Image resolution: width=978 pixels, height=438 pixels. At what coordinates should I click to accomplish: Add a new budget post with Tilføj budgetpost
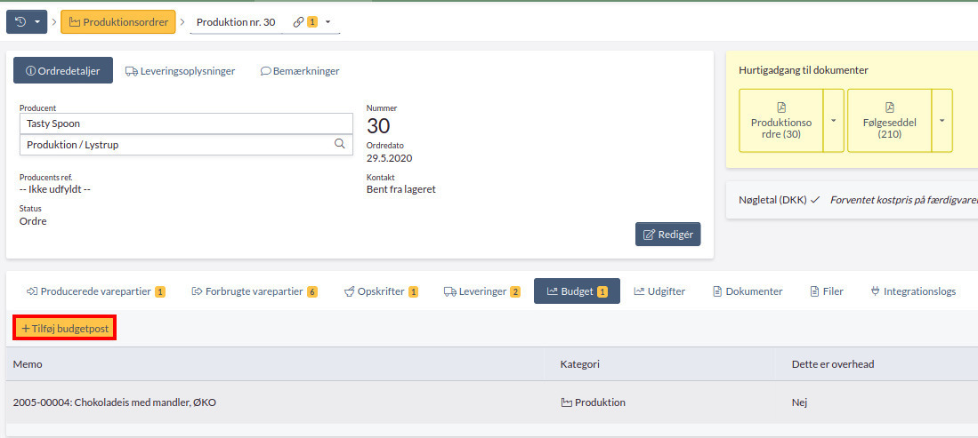click(65, 329)
